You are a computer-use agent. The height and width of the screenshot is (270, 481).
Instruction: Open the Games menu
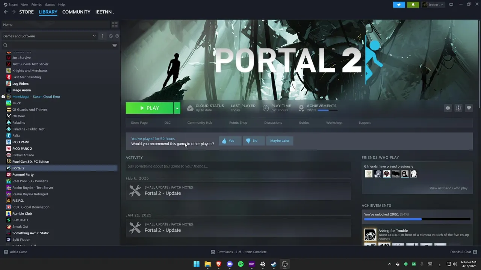tap(50, 4)
